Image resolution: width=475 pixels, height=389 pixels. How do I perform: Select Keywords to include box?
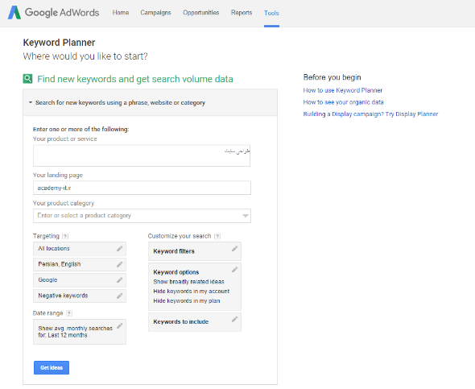(195, 322)
